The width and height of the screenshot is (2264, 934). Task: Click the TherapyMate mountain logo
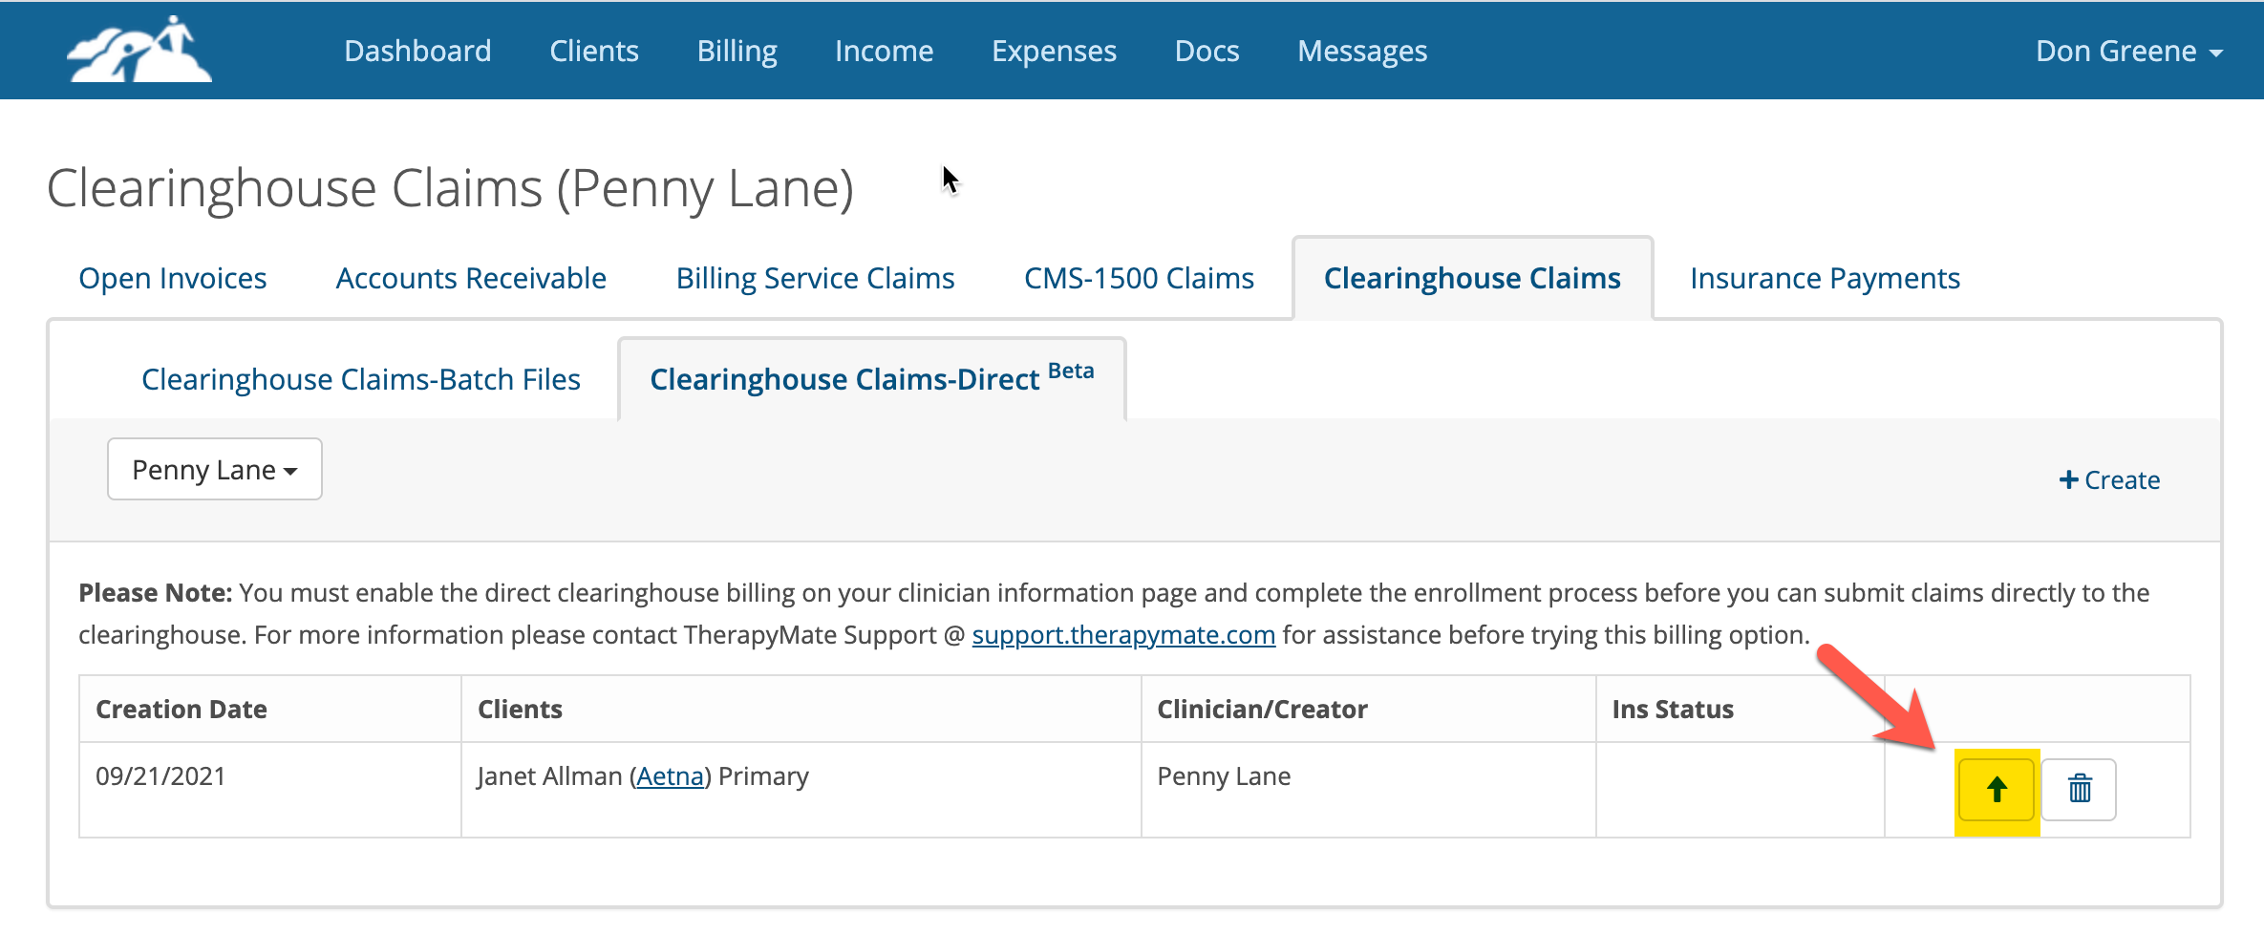(138, 50)
